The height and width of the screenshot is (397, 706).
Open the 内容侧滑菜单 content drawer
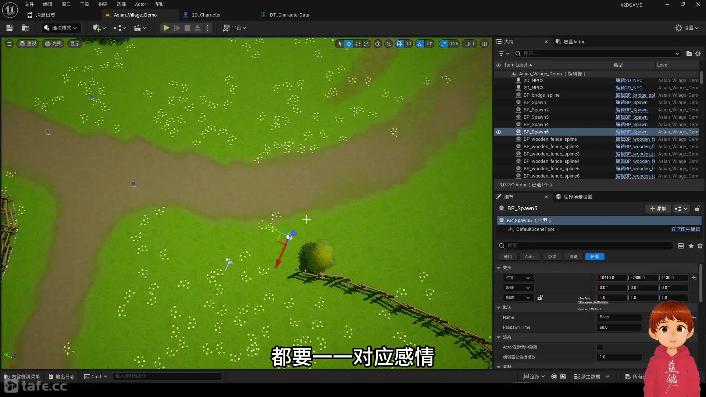[x=22, y=377]
